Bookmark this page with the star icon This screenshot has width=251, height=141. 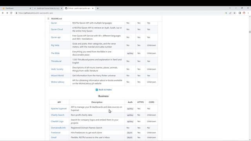[235, 13]
